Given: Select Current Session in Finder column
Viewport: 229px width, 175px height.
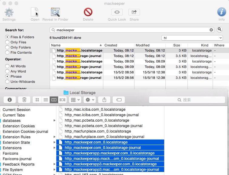Looking at the screenshot, I should tap(16, 110).
